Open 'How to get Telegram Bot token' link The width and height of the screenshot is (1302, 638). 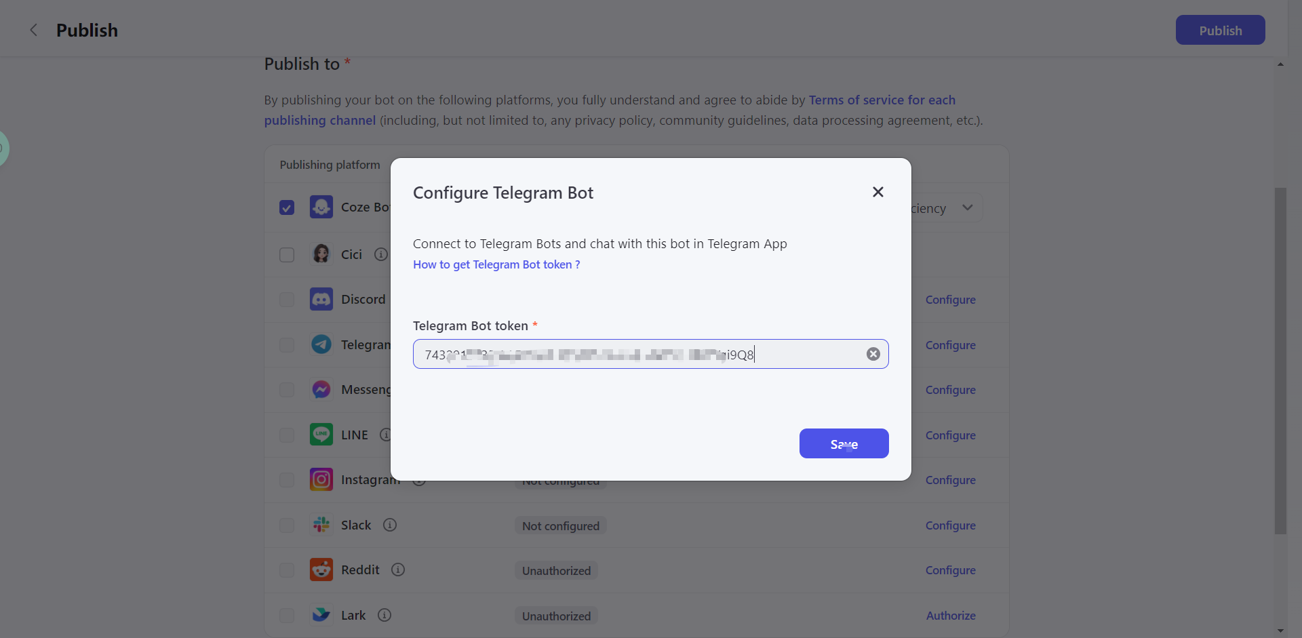click(496, 264)
